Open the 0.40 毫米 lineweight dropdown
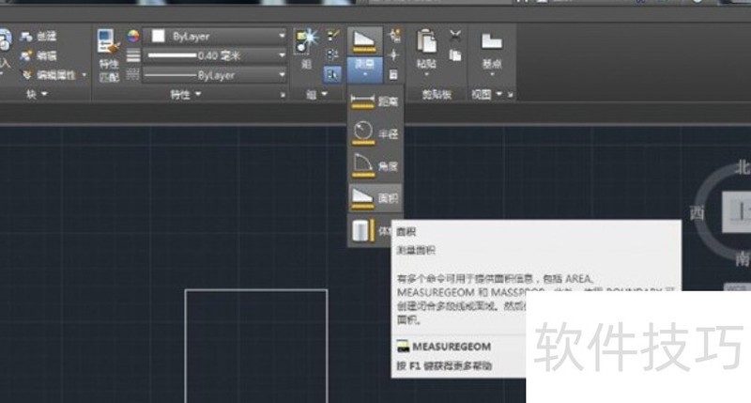The width and height of the screenshot is (751, 403). 216,55
